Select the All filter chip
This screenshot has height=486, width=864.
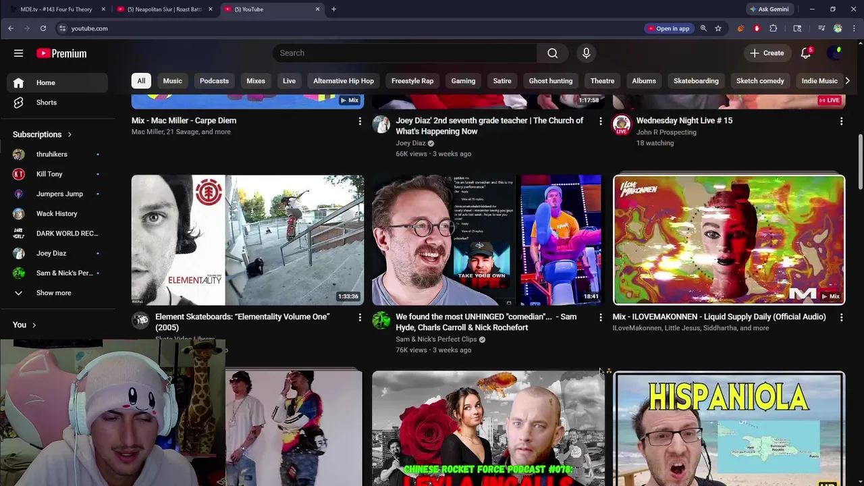[141, 81]
